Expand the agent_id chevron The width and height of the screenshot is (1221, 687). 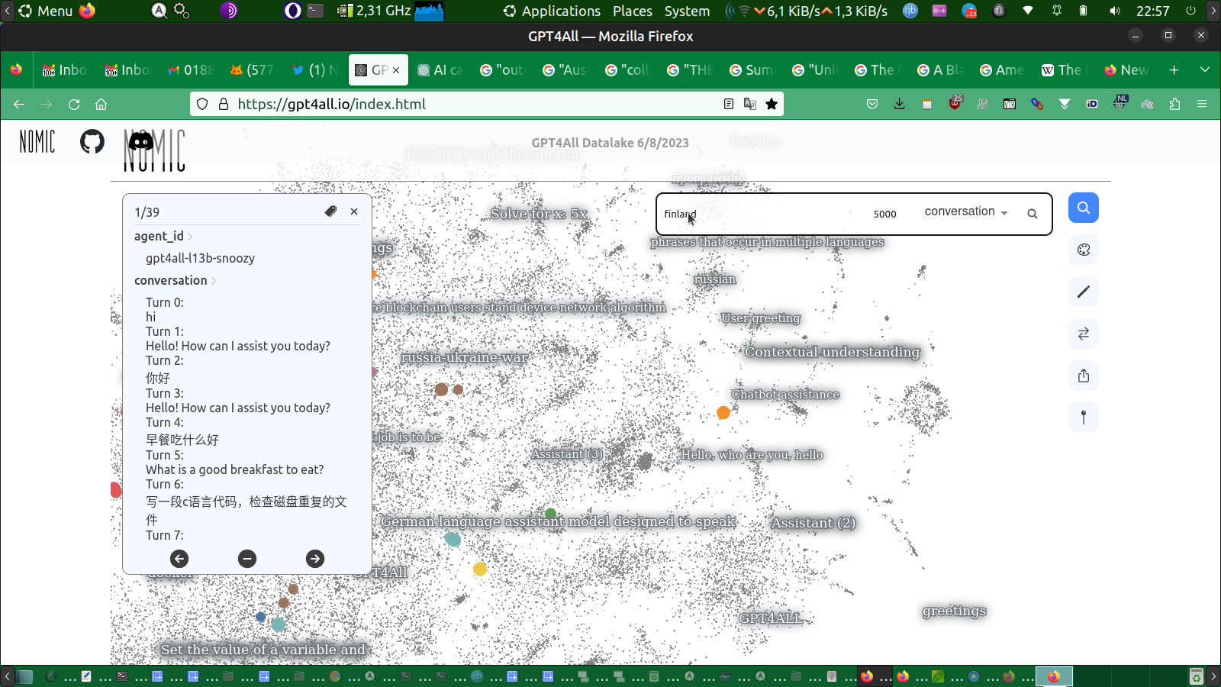[190, 237]
